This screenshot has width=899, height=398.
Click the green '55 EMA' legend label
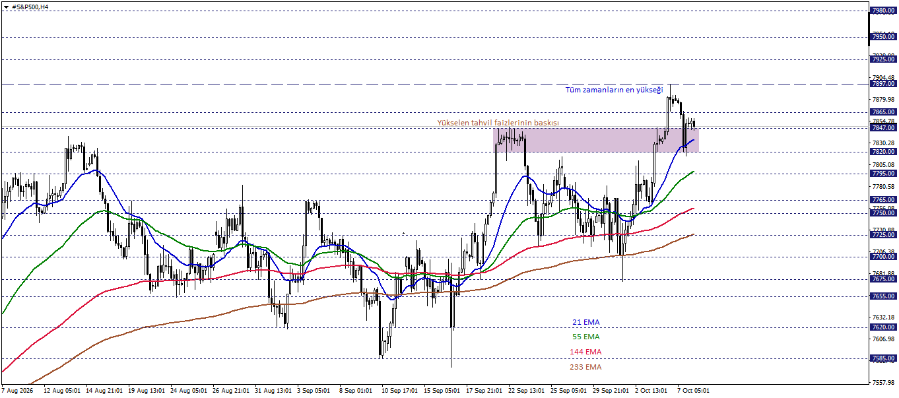pyautogui.click(x=586, y=337)
